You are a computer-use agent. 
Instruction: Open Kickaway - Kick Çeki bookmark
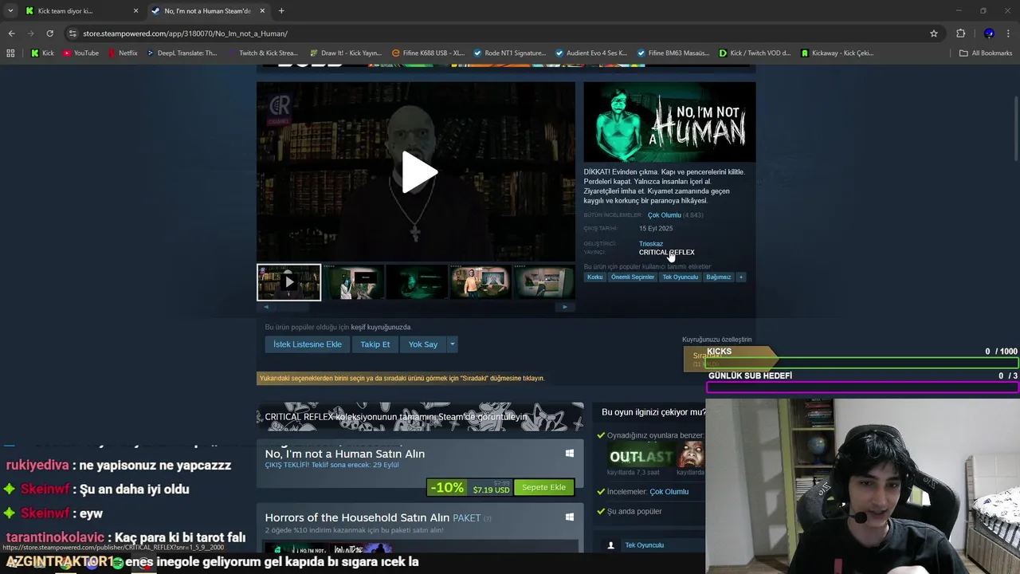coord(838,53)
